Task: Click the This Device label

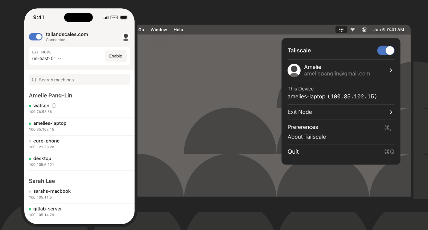Action: (x=301, y=89)
